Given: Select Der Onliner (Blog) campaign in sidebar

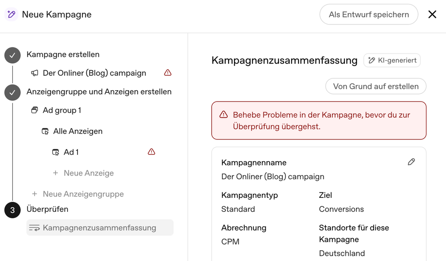Looking at the screenshot, I should [x=95, y=73].
